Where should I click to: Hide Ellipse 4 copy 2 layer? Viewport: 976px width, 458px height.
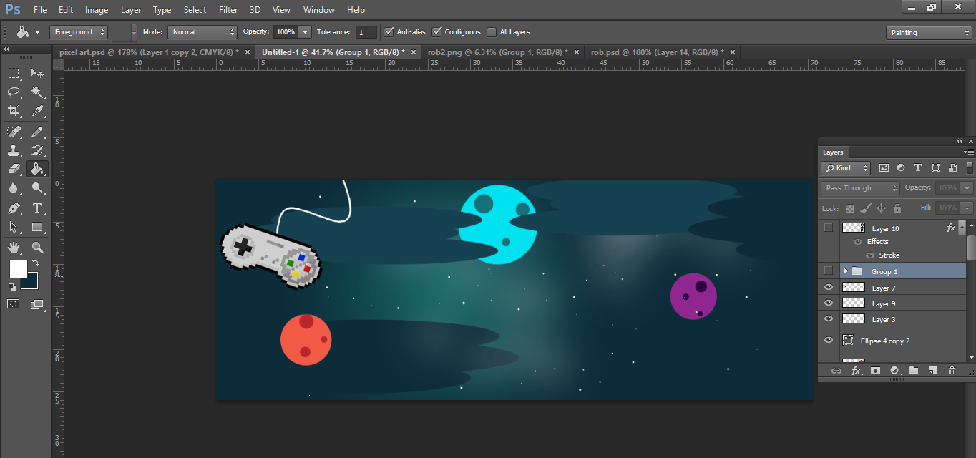[829, 341]
